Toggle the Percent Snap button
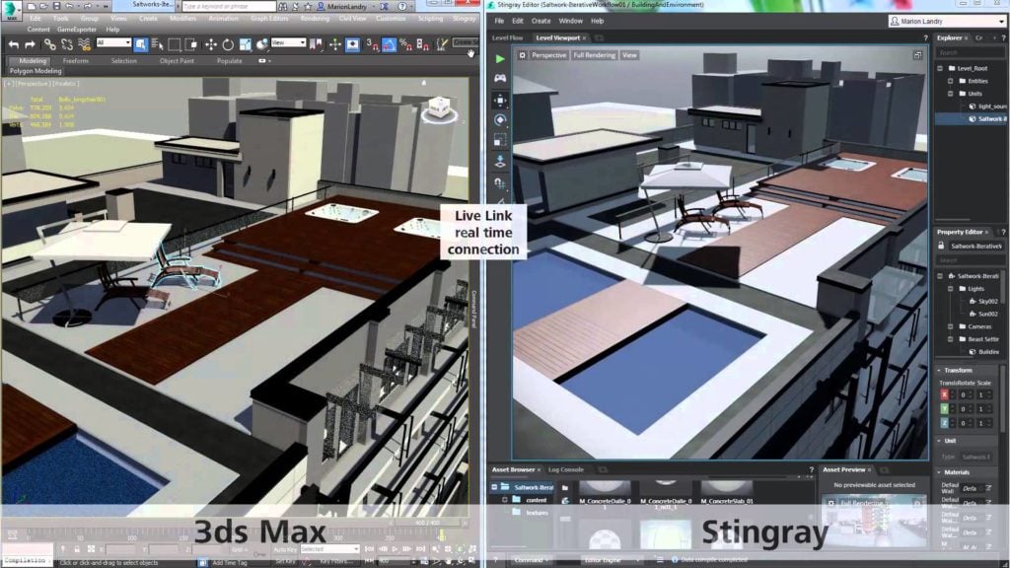The image size is (1010, 568). [405, 44]
